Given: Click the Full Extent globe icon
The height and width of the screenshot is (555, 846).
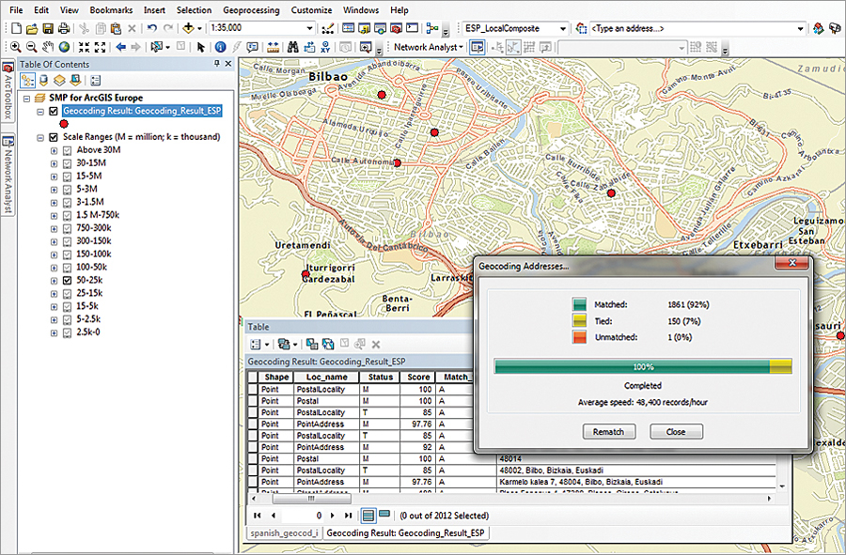Looking at the screenshot, I should click(64, 47).
